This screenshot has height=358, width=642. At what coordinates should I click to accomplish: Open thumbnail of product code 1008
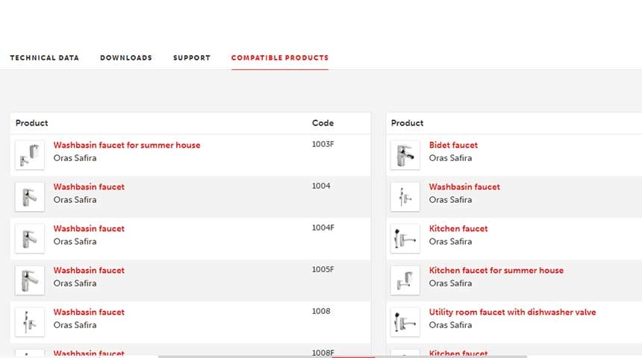coord(29,322)
